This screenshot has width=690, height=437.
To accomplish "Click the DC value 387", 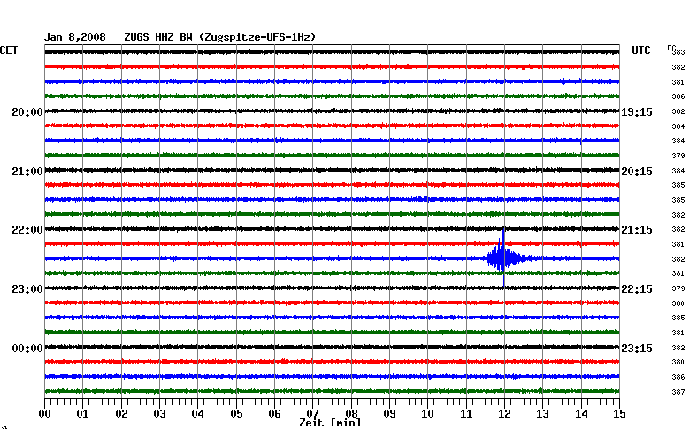I will pyautogui.click(x=678, y=392).
